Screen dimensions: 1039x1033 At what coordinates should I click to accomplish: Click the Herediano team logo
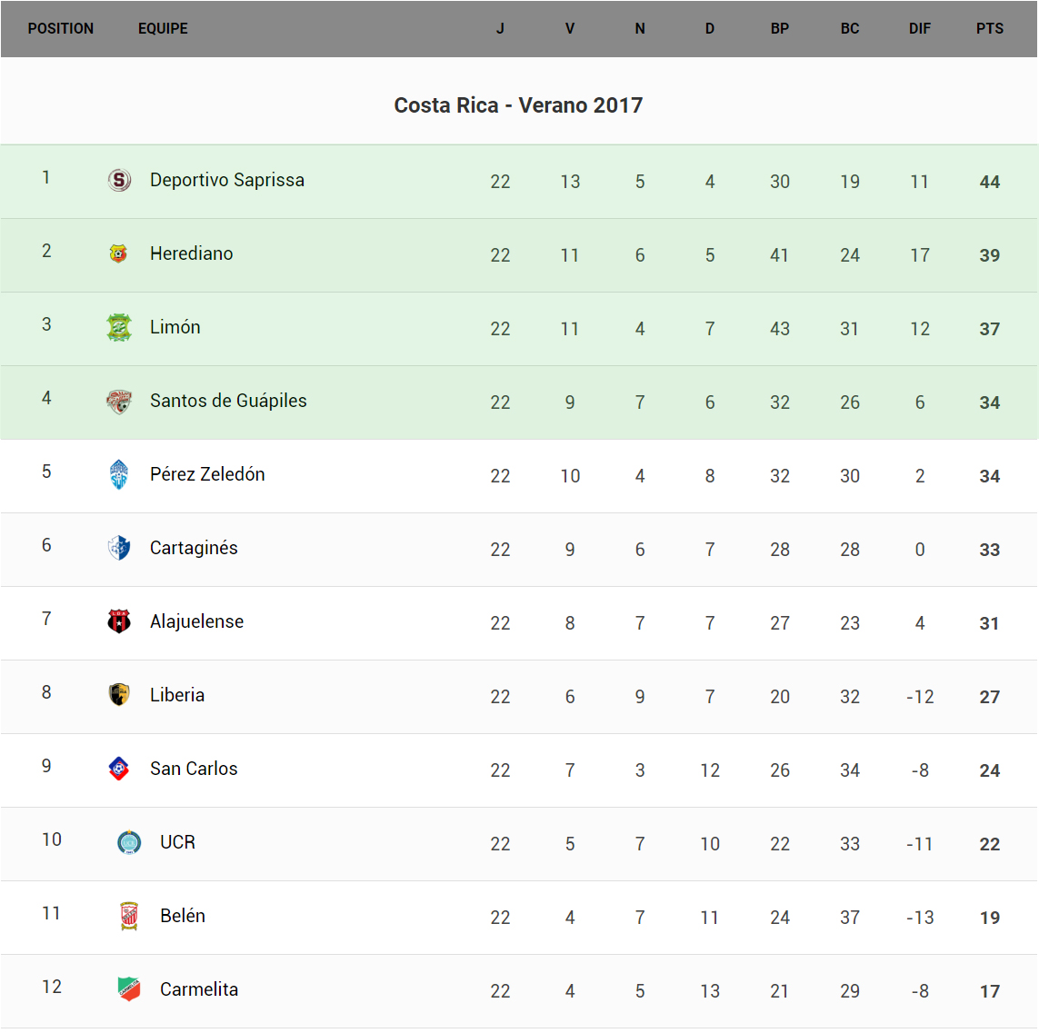tap(119, 253)
